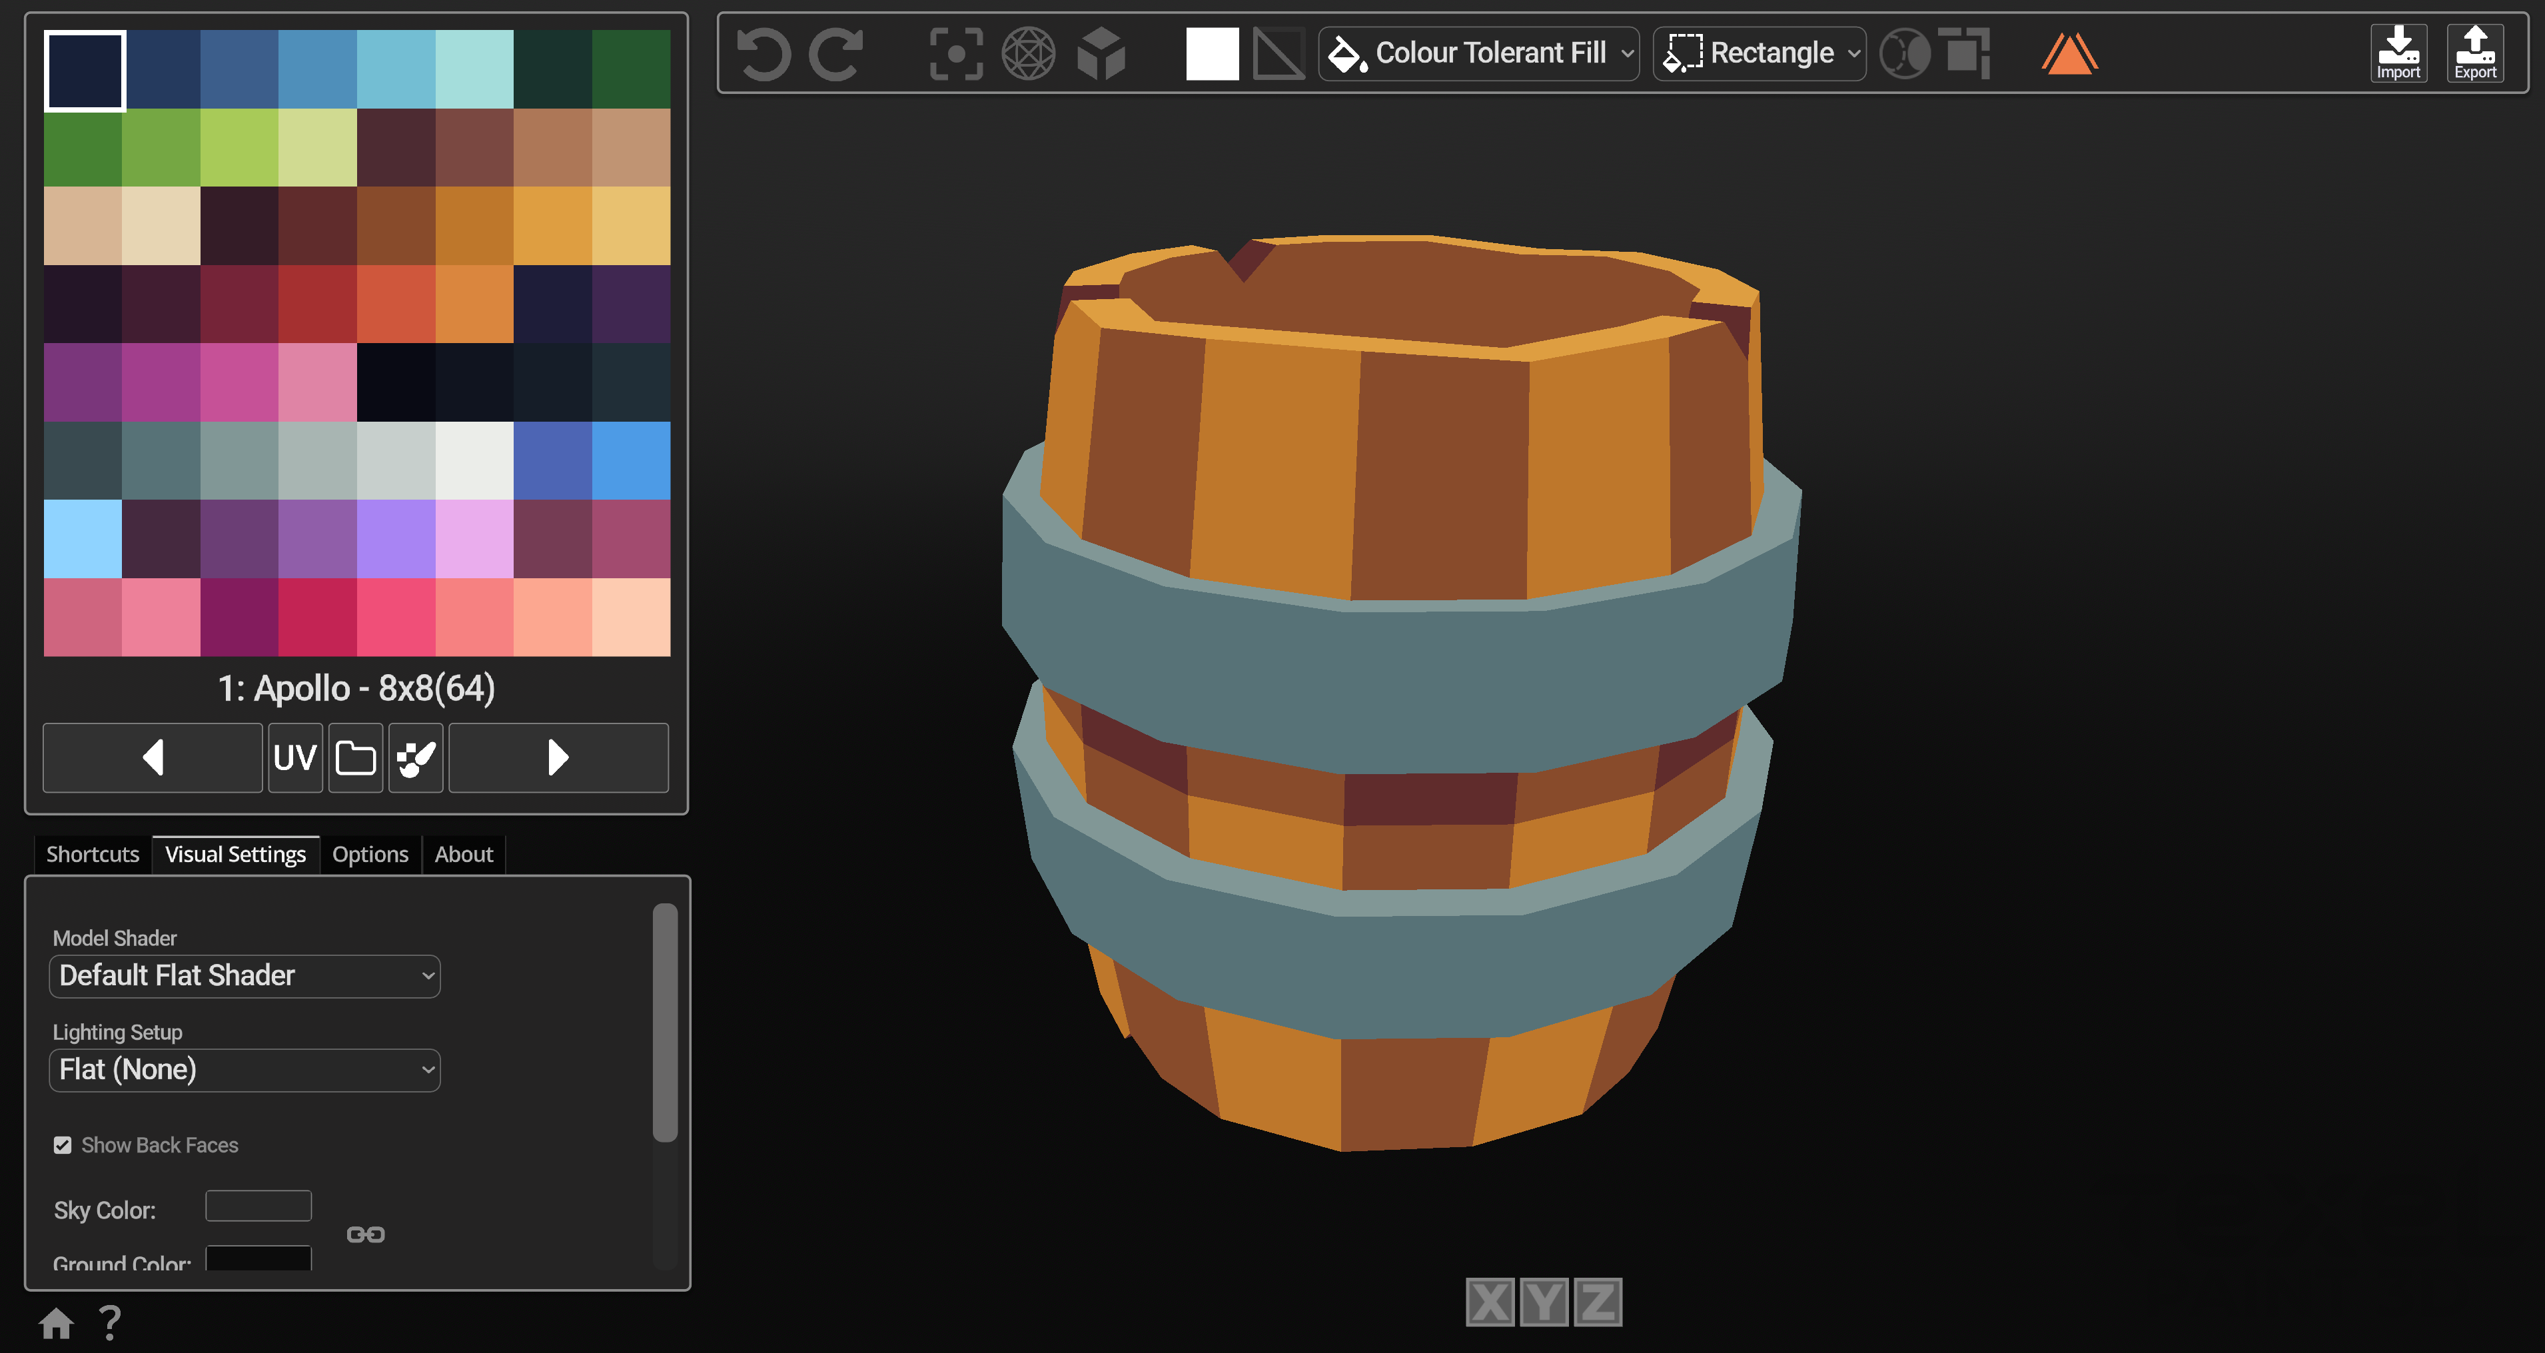Viewport: 2545px width, 1353px height.
Task: Select the light blue palette swatch
Action: (x=82, y=539)
